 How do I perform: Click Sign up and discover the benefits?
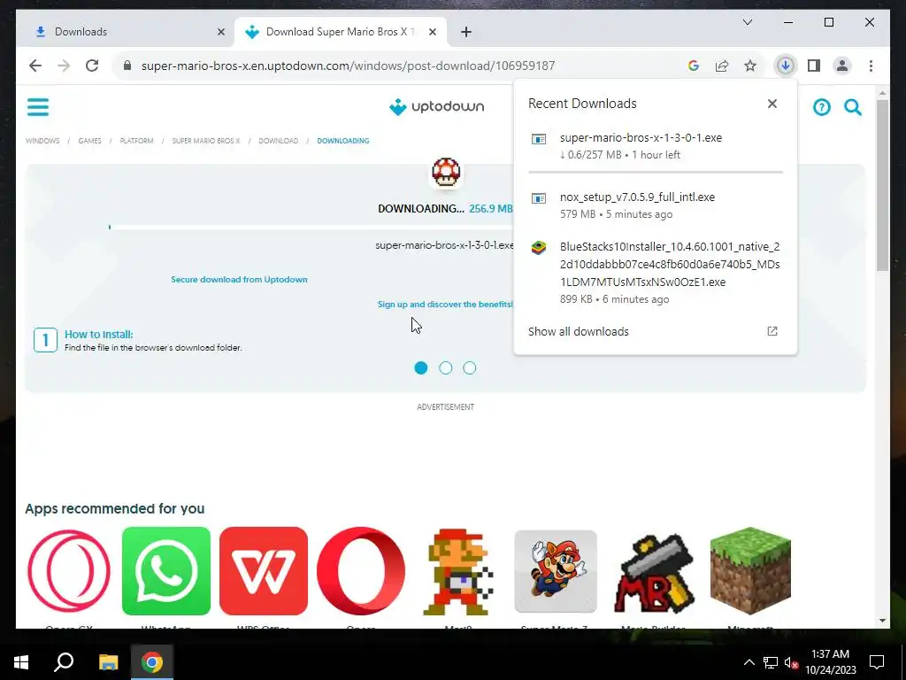445,305
